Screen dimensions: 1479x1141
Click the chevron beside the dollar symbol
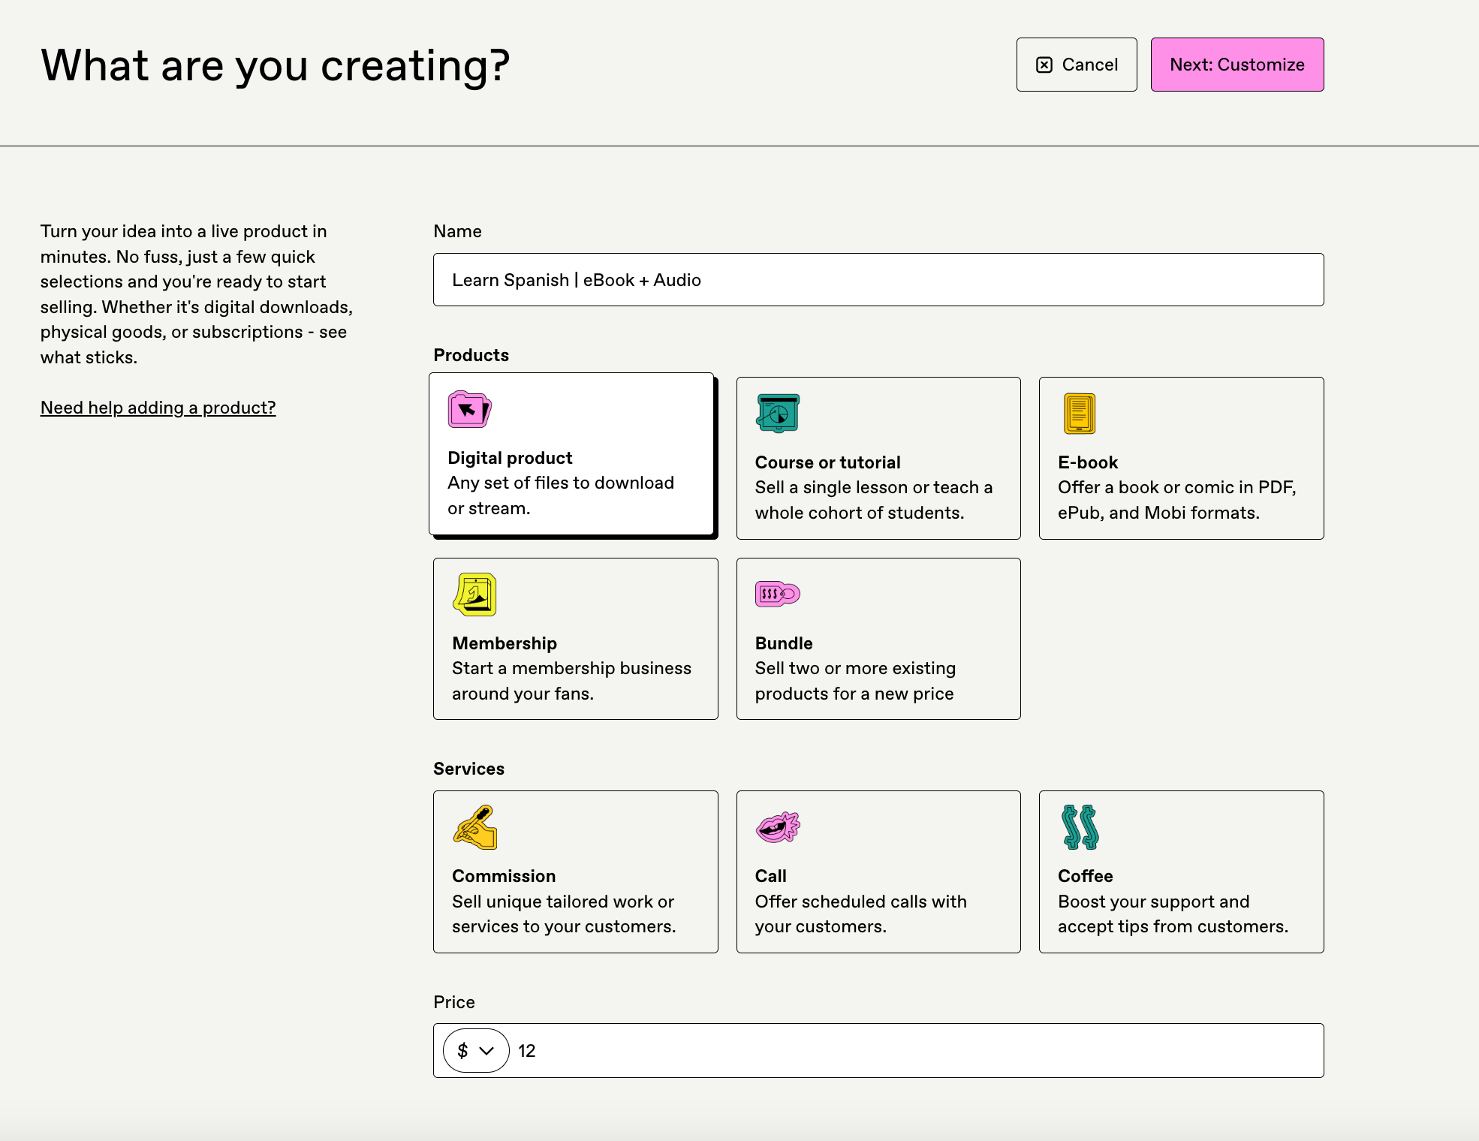(x=486, y=1051)
